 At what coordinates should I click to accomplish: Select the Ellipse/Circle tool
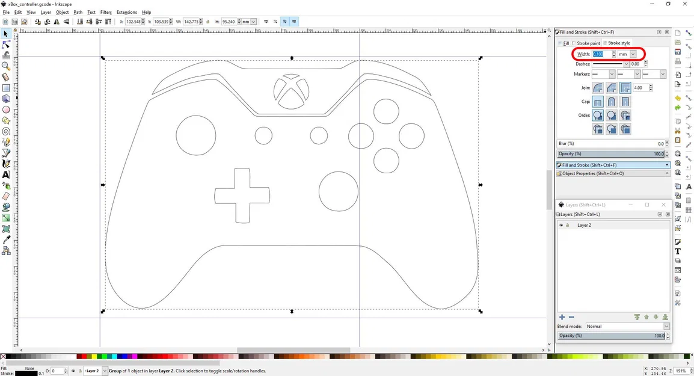tap(6, 109)
